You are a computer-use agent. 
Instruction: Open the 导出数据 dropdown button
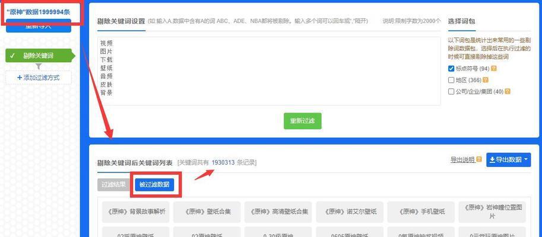[x=509, y=160]
